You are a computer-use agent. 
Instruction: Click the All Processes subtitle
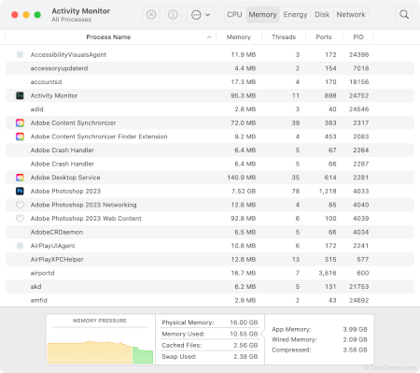point(72,20)
